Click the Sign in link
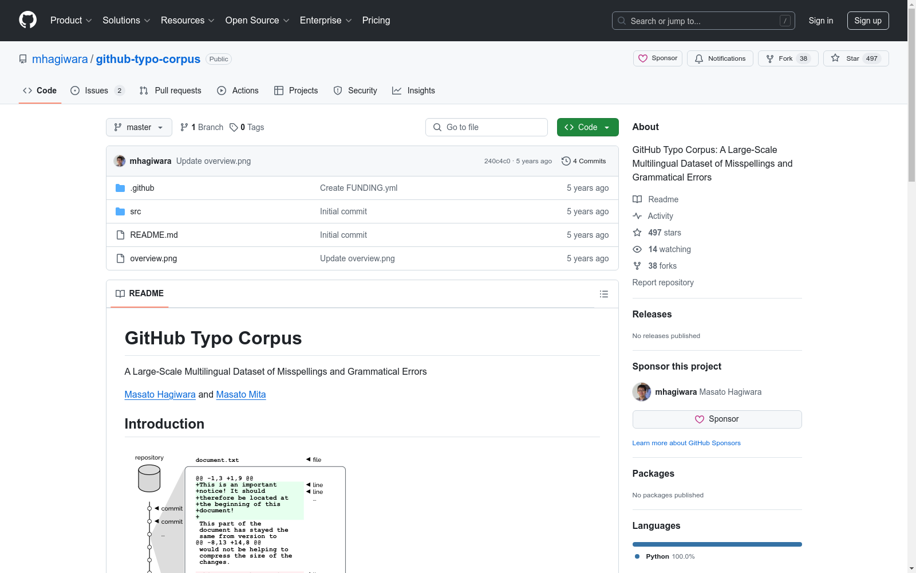This screenshot has width=916, height=573. [821, 21]
